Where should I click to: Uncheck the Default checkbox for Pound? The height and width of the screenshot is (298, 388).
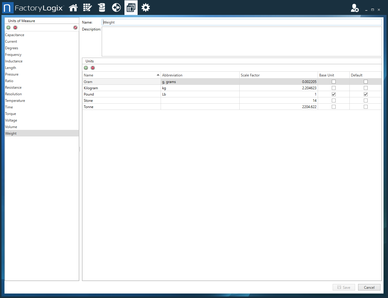pos(366,94)
